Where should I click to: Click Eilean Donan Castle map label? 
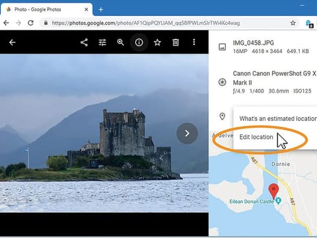click(x=252, y=202)
